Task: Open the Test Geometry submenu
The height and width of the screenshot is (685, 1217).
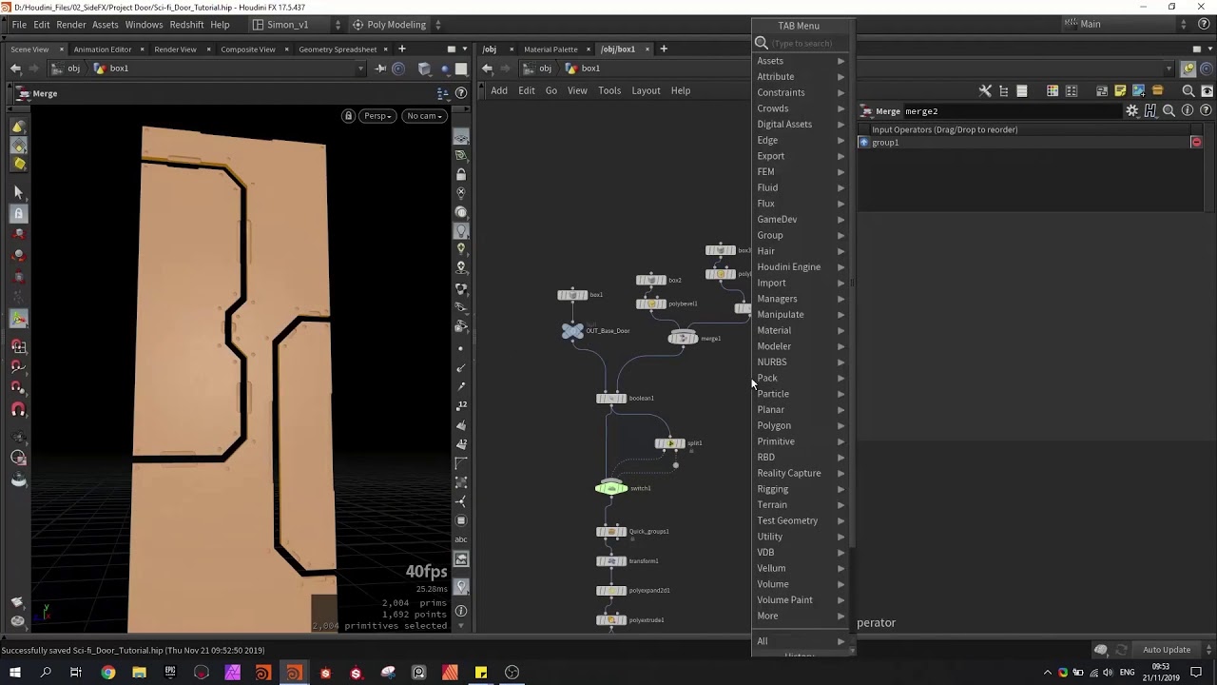Action: [x=800, y=520]
